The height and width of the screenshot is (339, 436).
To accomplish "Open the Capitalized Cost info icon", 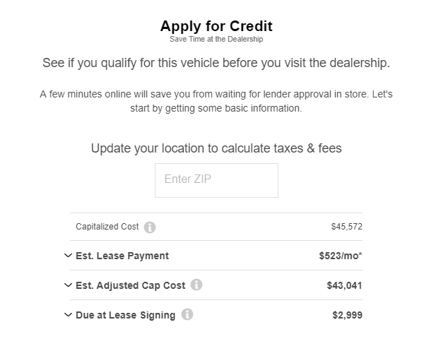I will [x=150, y=227].
